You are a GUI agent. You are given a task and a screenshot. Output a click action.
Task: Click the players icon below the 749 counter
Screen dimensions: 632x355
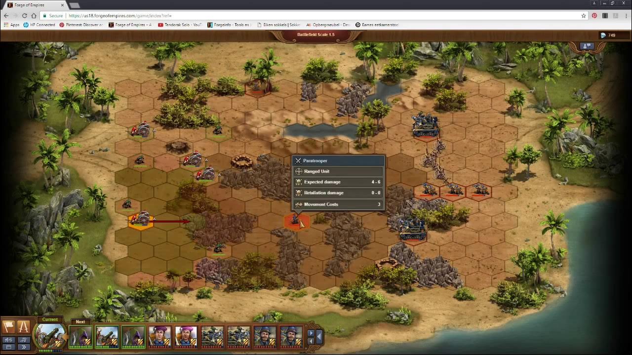click(x=587, y=46)
